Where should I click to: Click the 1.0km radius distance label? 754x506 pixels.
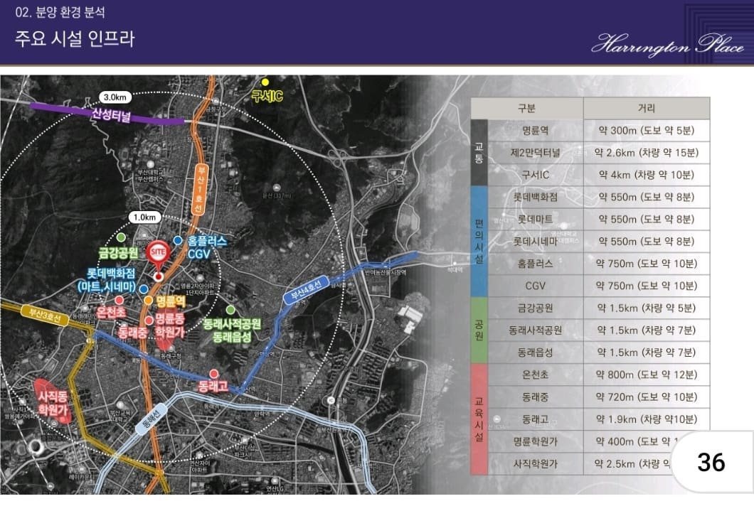(x=143, y=217)
